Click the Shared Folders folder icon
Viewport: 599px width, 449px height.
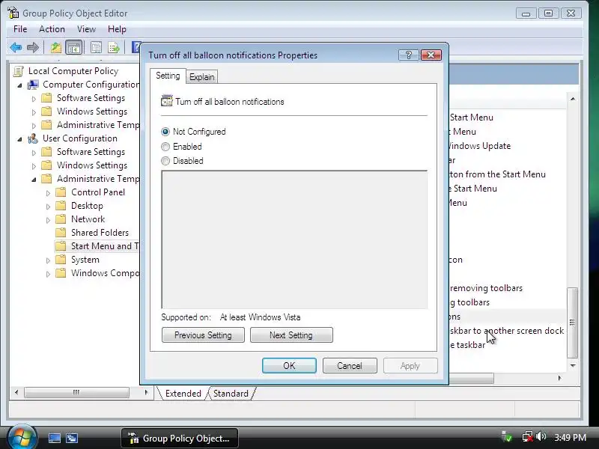click(61, 233)
